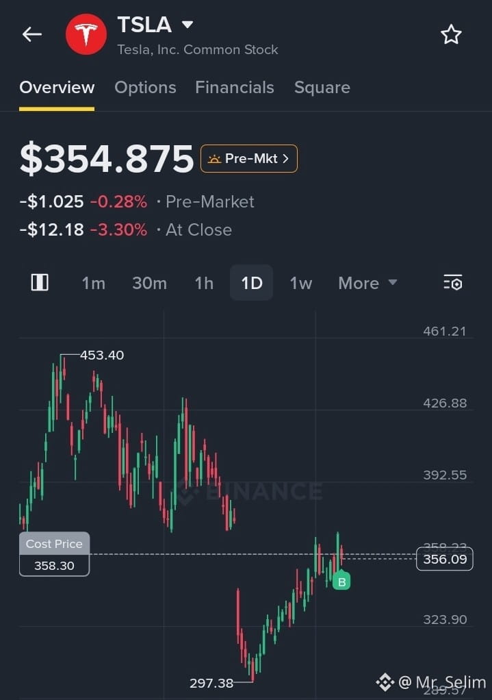The width and height of the screenshot is (492, 700).
Task: Open chart indicator settings icon
Action: (x=453, y=283)
